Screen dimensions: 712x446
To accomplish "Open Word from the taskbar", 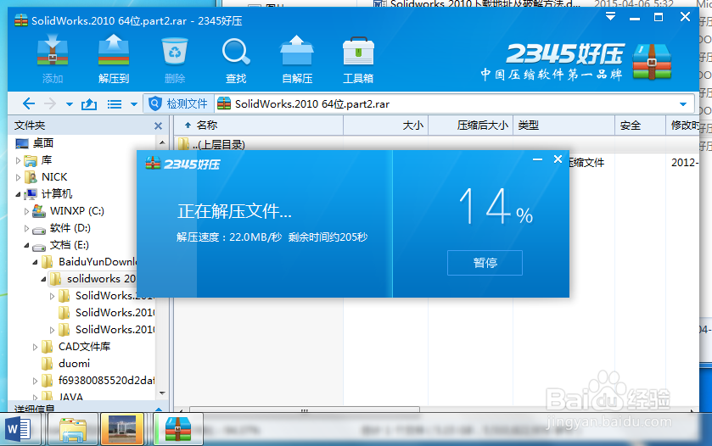I will (x=19, y=429).
